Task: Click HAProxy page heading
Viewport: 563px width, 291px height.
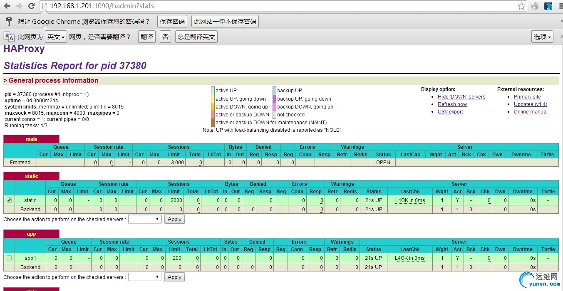Action: (x=24, y=49)
